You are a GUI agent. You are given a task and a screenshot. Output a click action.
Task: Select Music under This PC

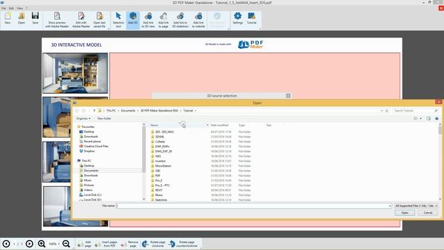tap(87, 181)
